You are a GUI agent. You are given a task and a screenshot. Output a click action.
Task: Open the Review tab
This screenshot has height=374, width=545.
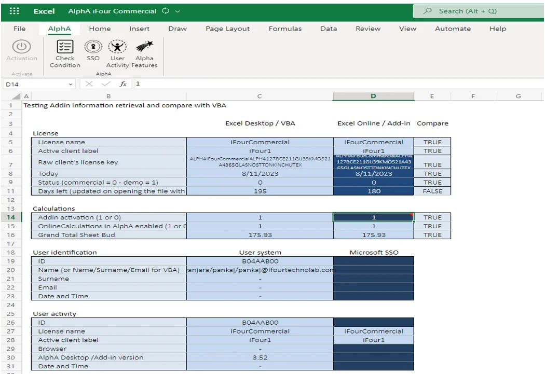pos(368,29)
